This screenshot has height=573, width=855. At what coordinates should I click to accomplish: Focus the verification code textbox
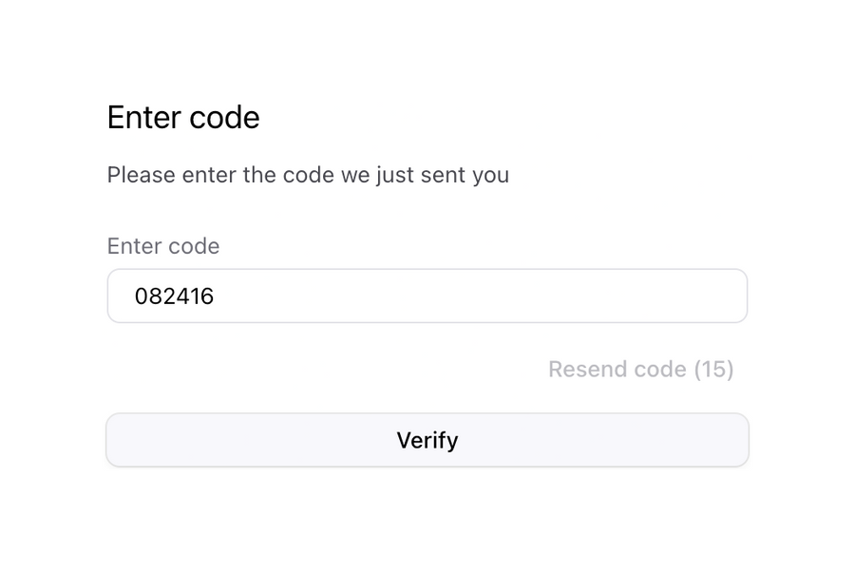427,296
